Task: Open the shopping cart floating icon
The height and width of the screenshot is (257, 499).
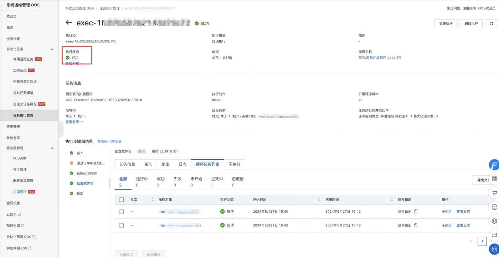Action: (494, 193)
